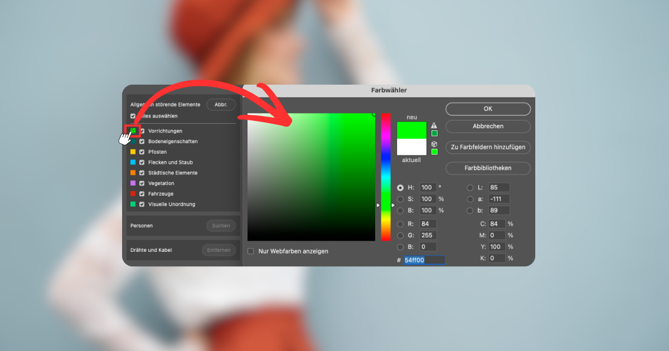
Task: Click the Abbrechen button in Farbwähler
Action: [488, 126]
